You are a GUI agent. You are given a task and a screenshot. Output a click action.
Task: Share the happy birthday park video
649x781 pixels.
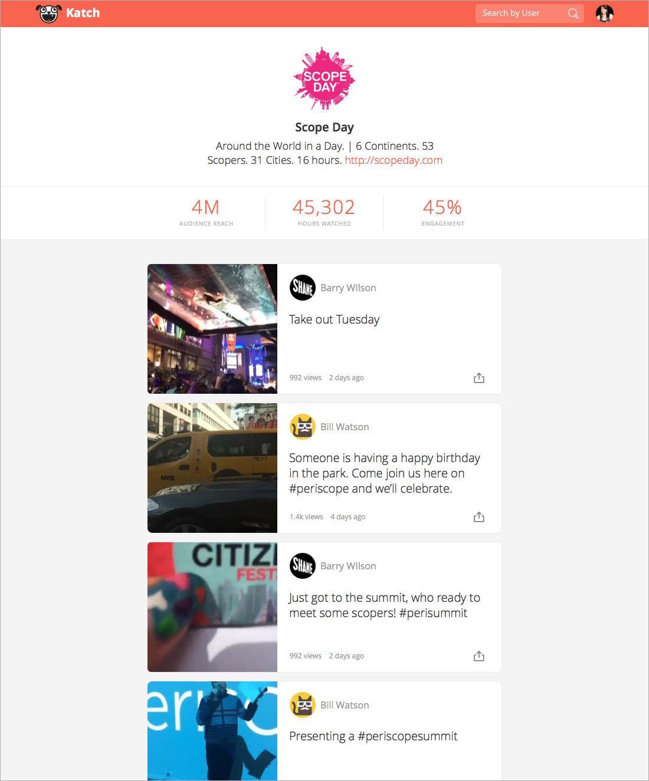pos(479,517)
